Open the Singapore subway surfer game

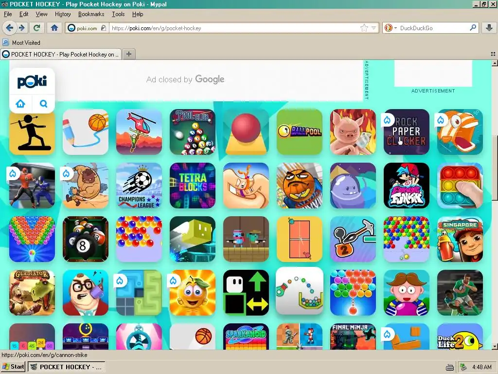(x=460, y=239)
